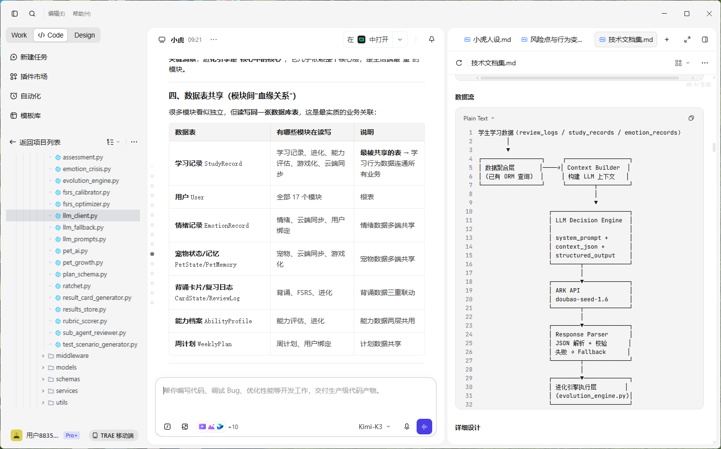Open preview more options ellipsis
Viewport: 721px width, 449px height.
click(705, 63)
